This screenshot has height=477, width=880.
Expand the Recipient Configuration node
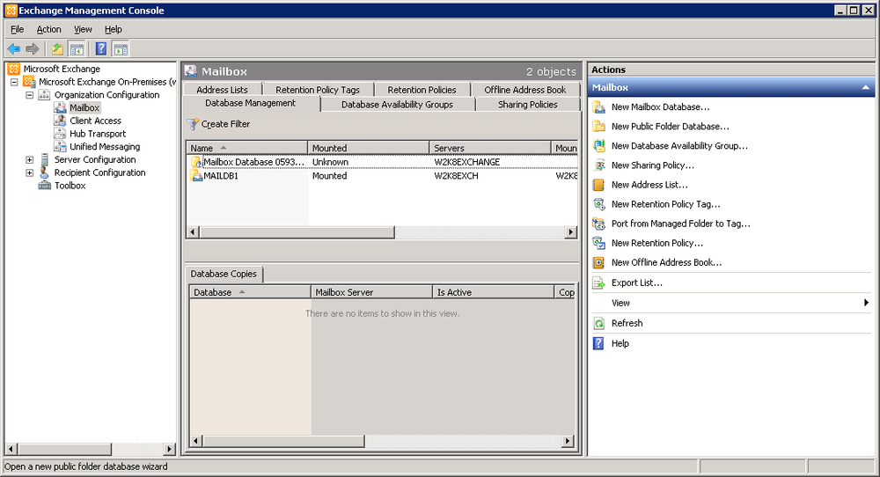coord(29,172)
